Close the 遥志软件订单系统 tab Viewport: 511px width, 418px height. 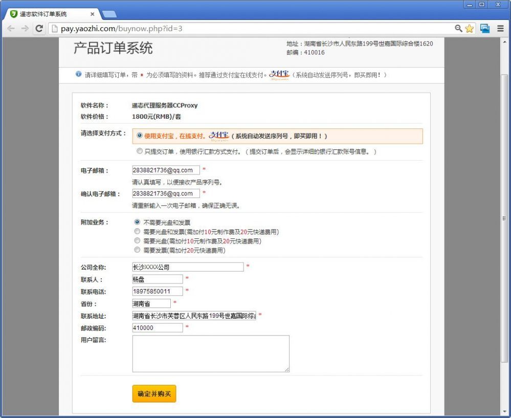pos(92,14)
